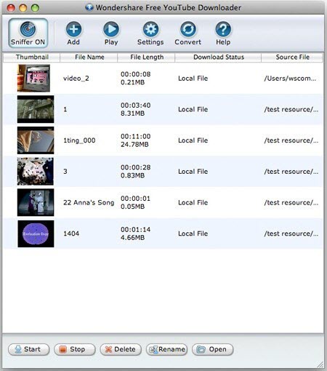Toggle the Sniffer ON button
327x371 pixels.
click(x=28, y=33)
